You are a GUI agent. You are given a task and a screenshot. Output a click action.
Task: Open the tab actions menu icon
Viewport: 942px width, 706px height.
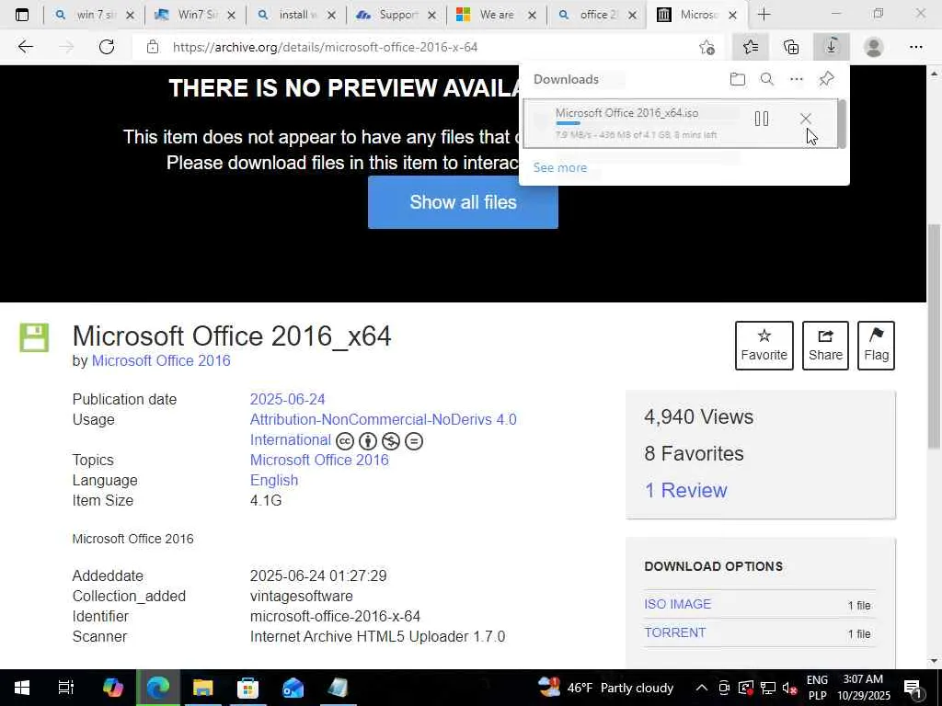(x=22, y=15)
